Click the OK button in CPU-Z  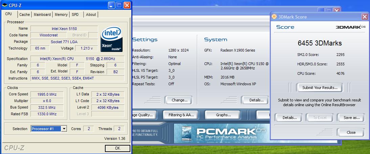coord(117,148)
